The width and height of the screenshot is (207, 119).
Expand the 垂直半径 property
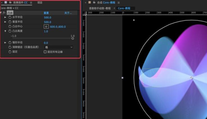pyautogui.click(x=5, y=22)
